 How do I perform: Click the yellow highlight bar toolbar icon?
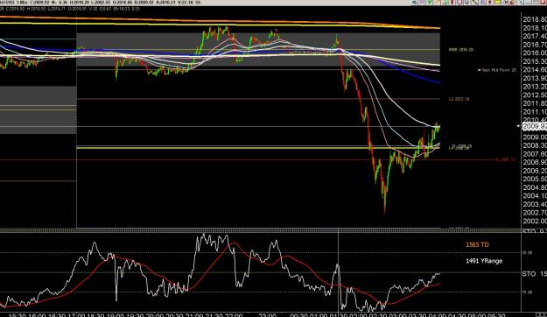tap(497, 2)
